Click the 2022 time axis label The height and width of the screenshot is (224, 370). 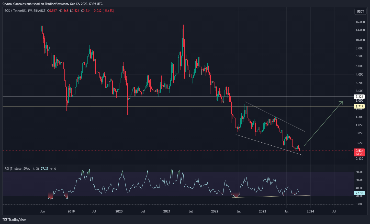(x=215, y=211)
